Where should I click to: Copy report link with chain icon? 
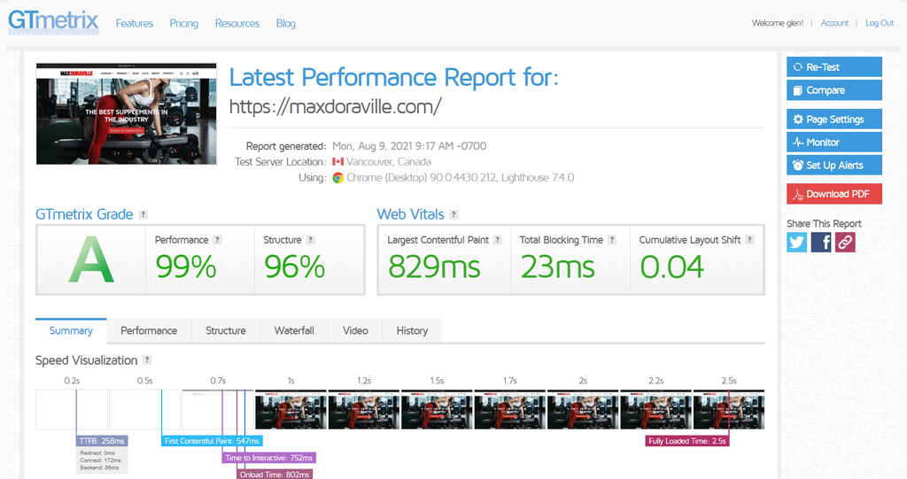click(x=845, y=242)
